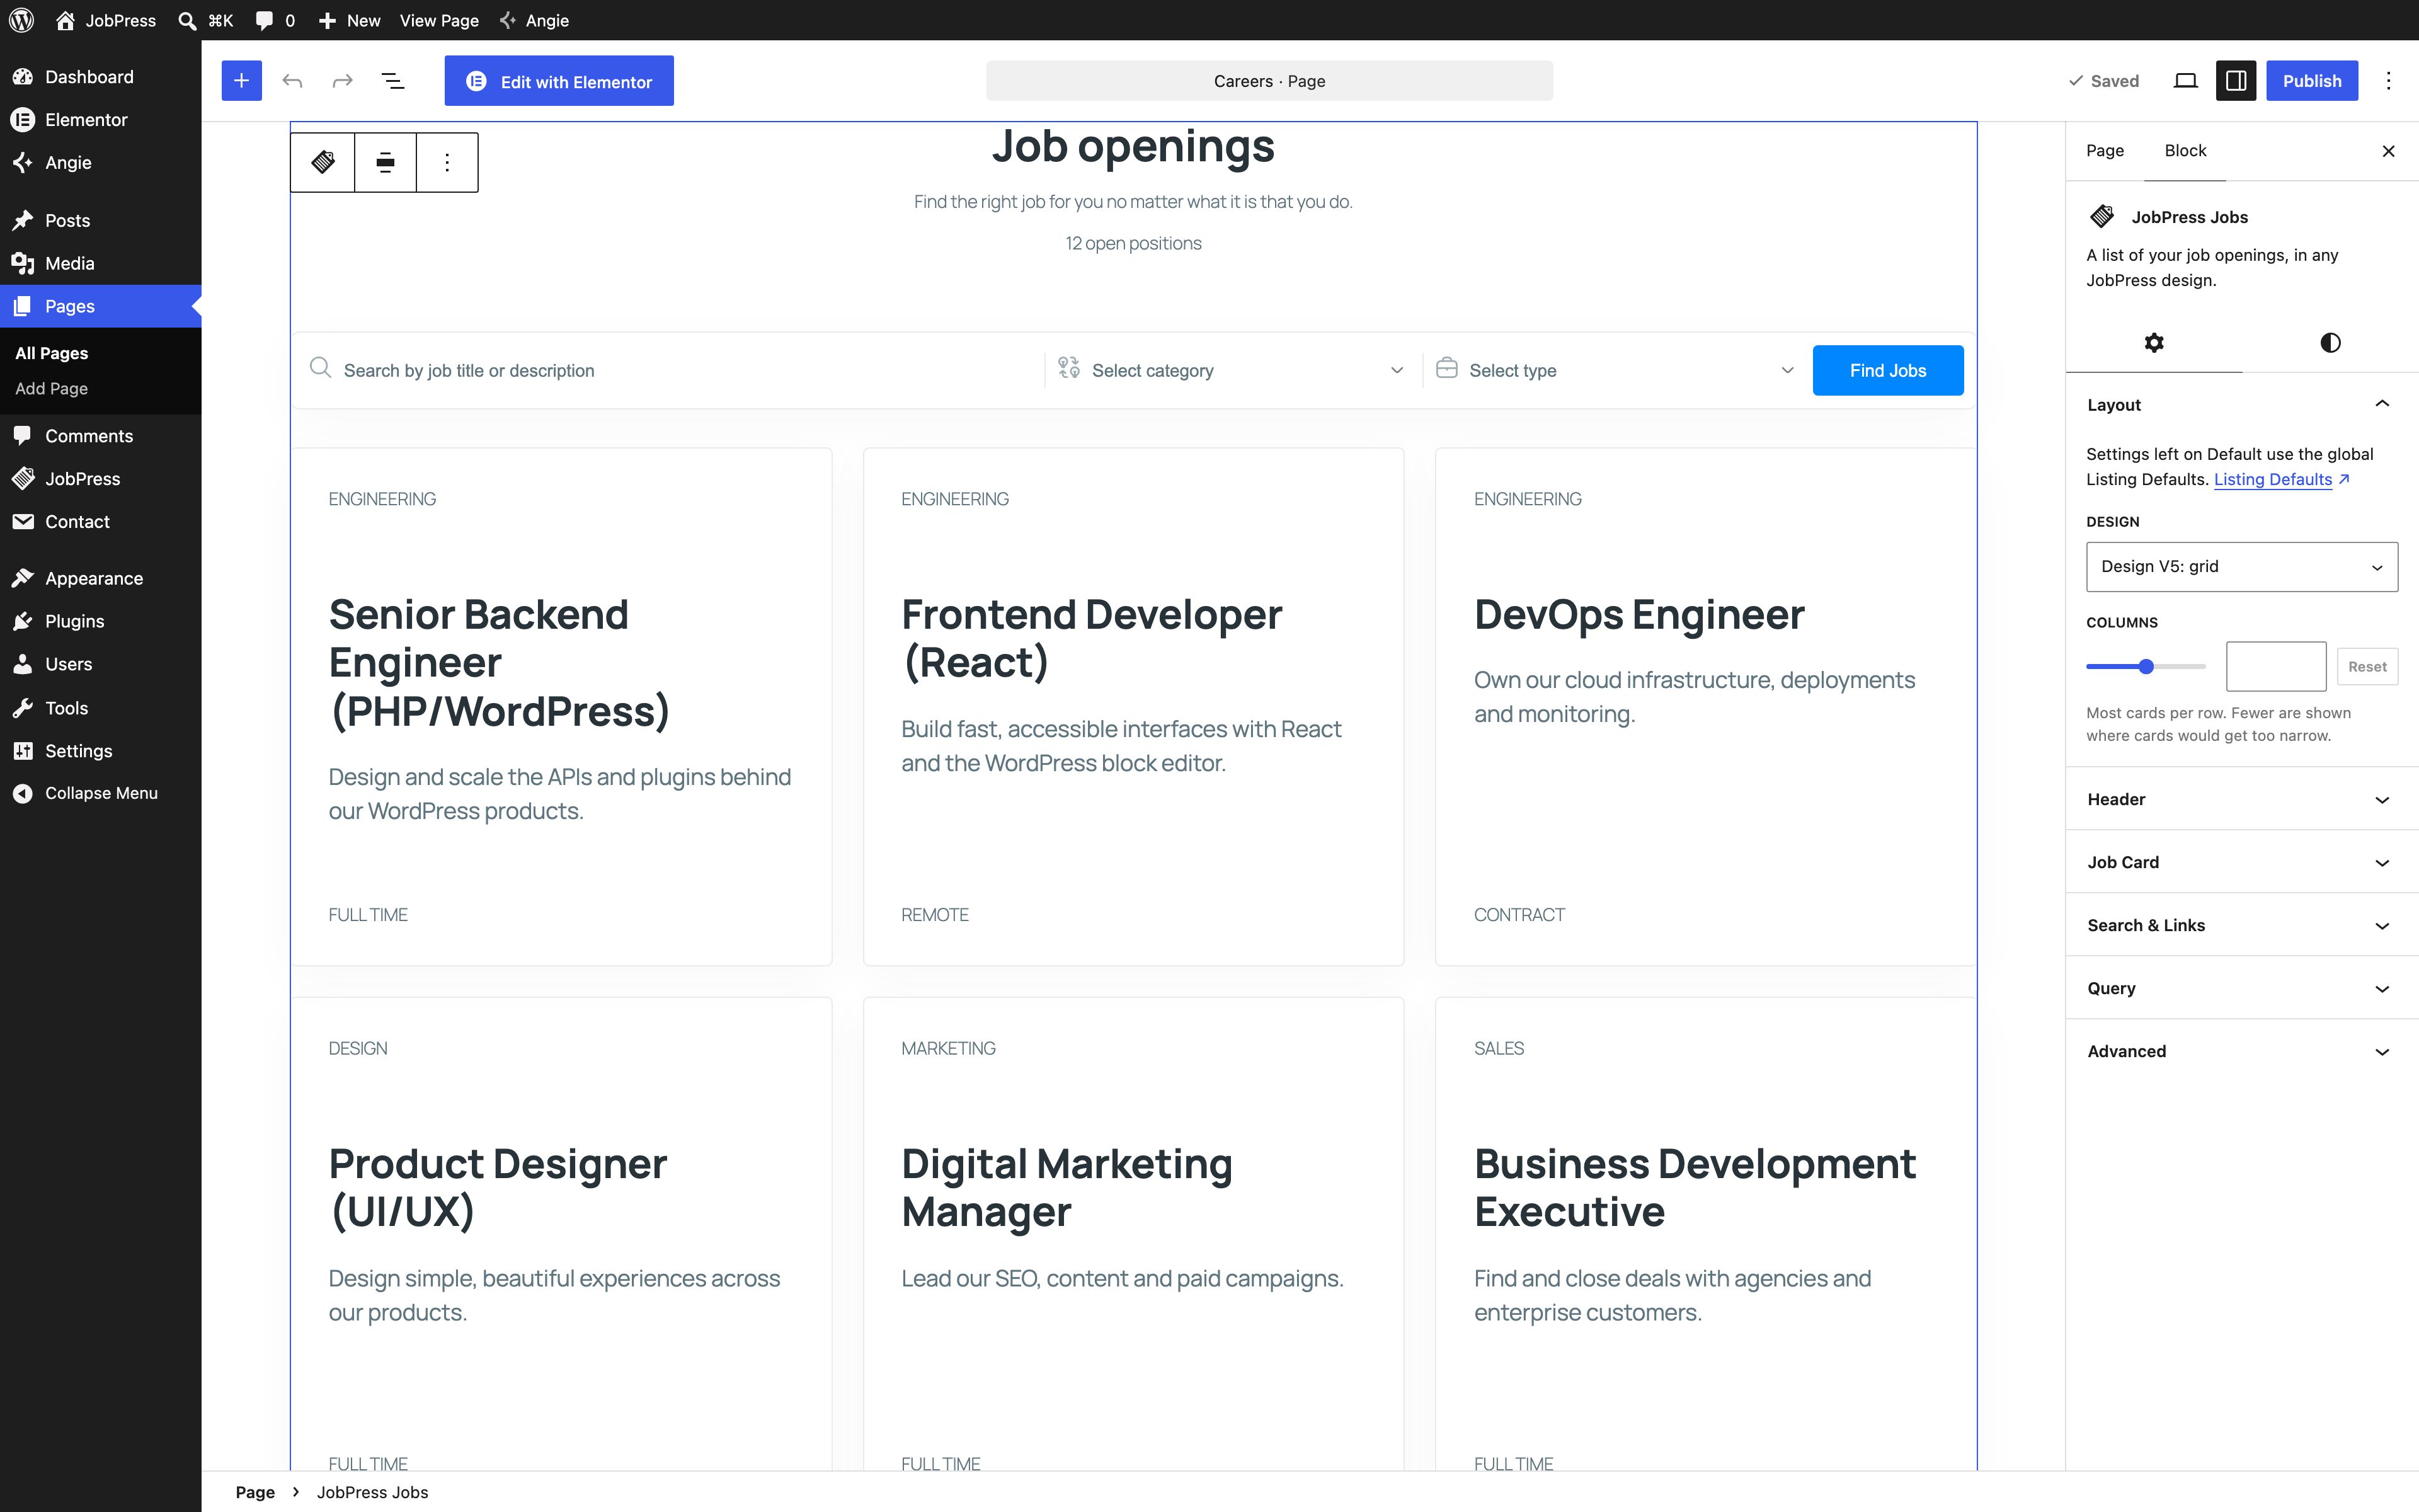
Task: Click the Columns number input field
Action: [2275, 667]
